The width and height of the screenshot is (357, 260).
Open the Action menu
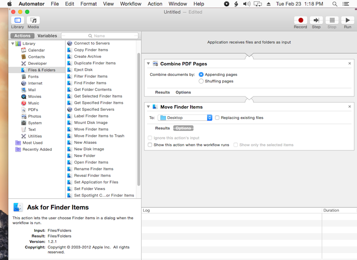155,4
